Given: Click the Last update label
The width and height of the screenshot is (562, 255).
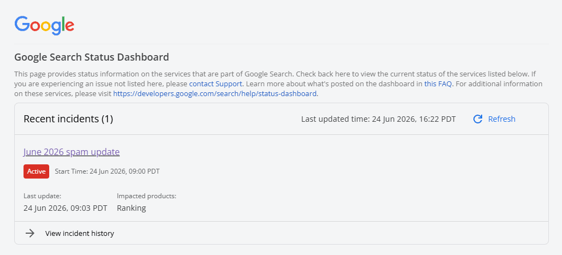Looking at the screenshot, I should click(x=42, y=196).
